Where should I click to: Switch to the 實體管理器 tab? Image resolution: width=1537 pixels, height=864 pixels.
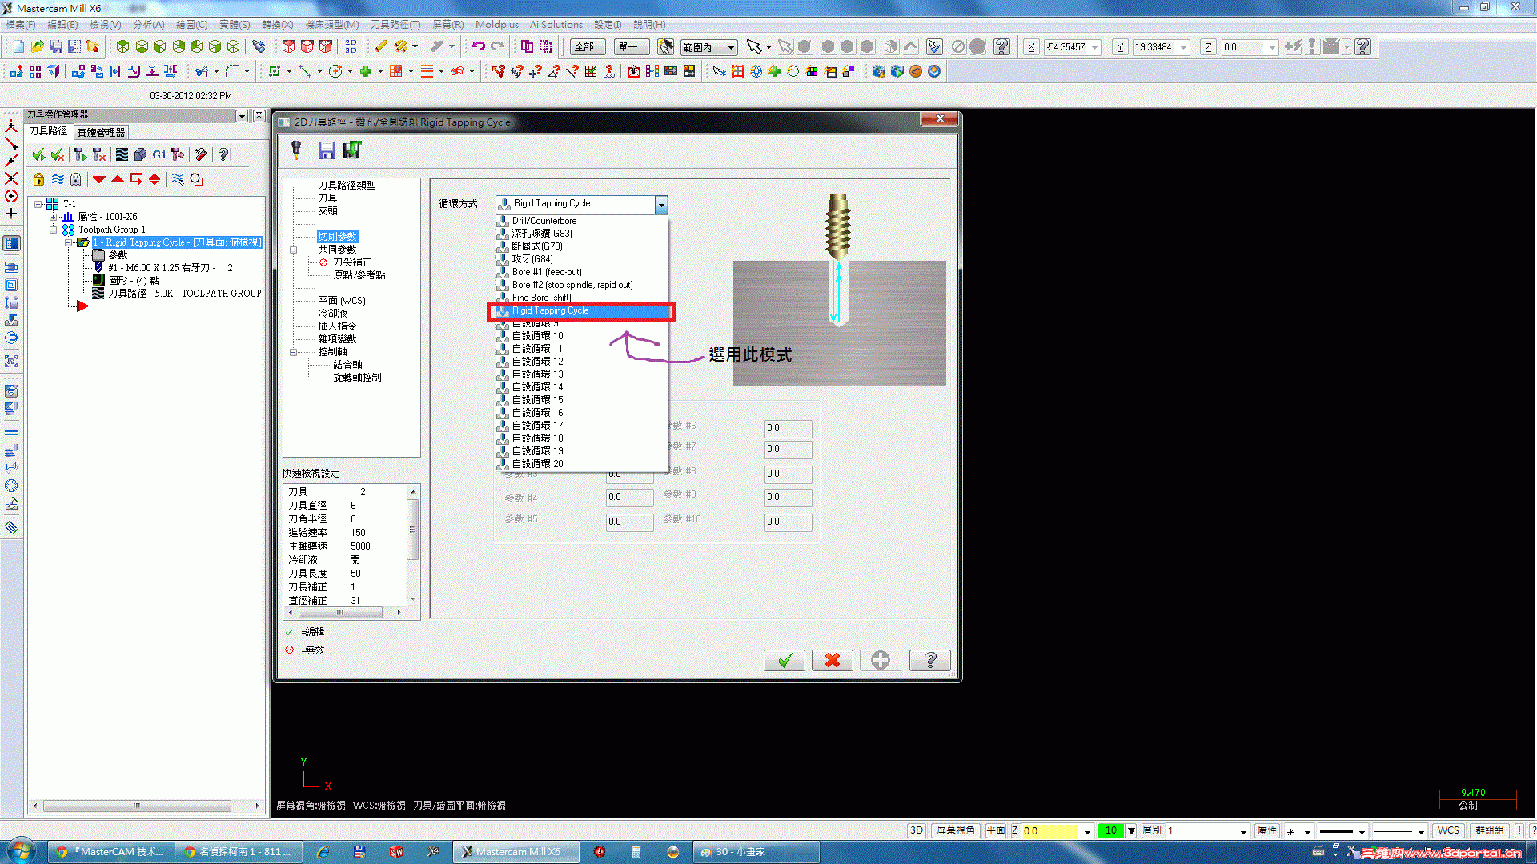click(101, 132)
